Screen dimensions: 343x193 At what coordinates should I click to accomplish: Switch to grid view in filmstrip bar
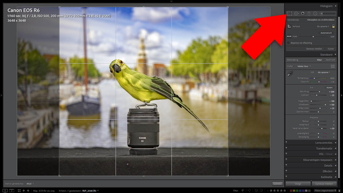[x=19, y=191]
